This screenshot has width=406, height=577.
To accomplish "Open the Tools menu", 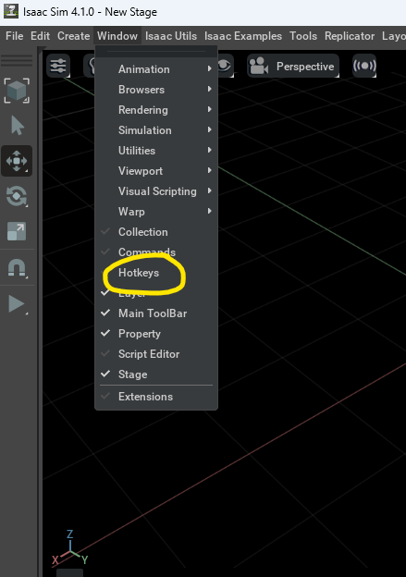I will (303, 36).
